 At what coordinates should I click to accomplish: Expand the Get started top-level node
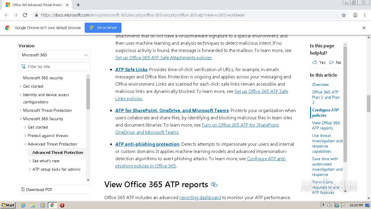tap(21, 86)
